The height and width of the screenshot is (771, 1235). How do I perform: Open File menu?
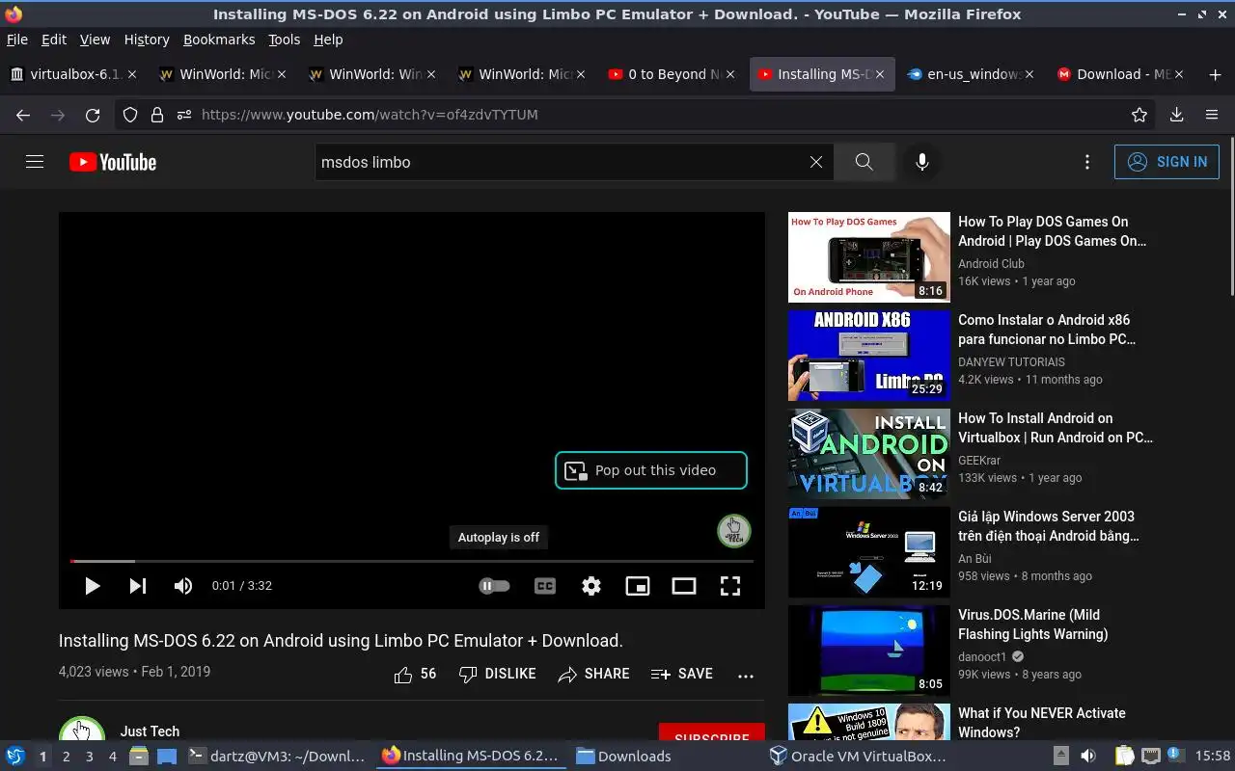coord(17,40)
